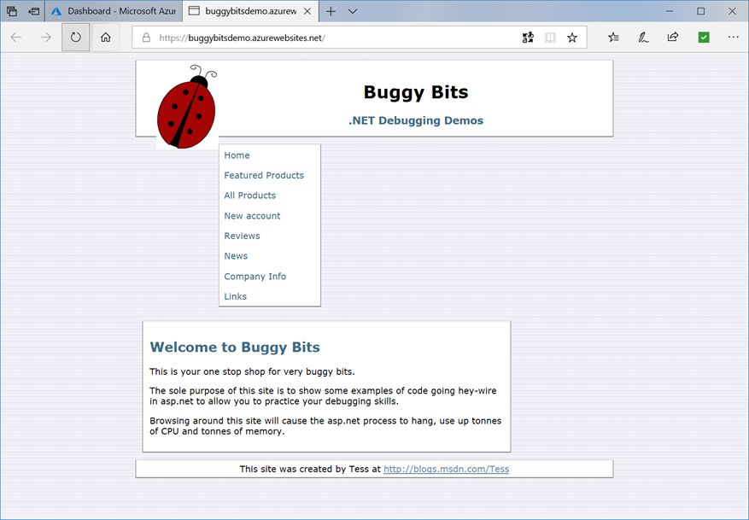Open the News link
Screen dimensions: 749x520
tap(236, 256)
